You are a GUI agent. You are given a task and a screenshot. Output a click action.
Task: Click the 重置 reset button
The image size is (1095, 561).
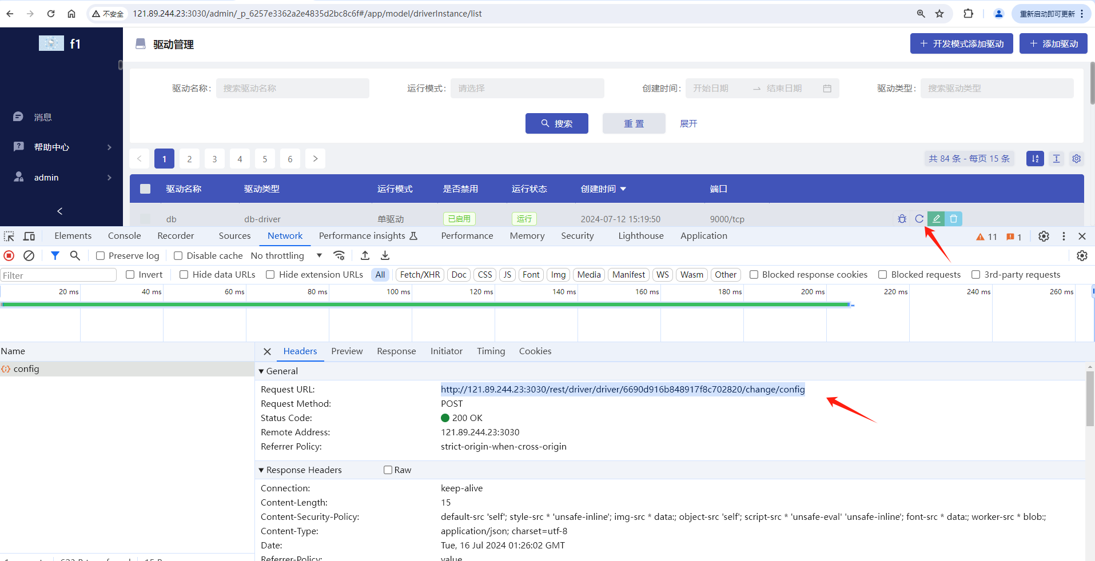point(634,123)
